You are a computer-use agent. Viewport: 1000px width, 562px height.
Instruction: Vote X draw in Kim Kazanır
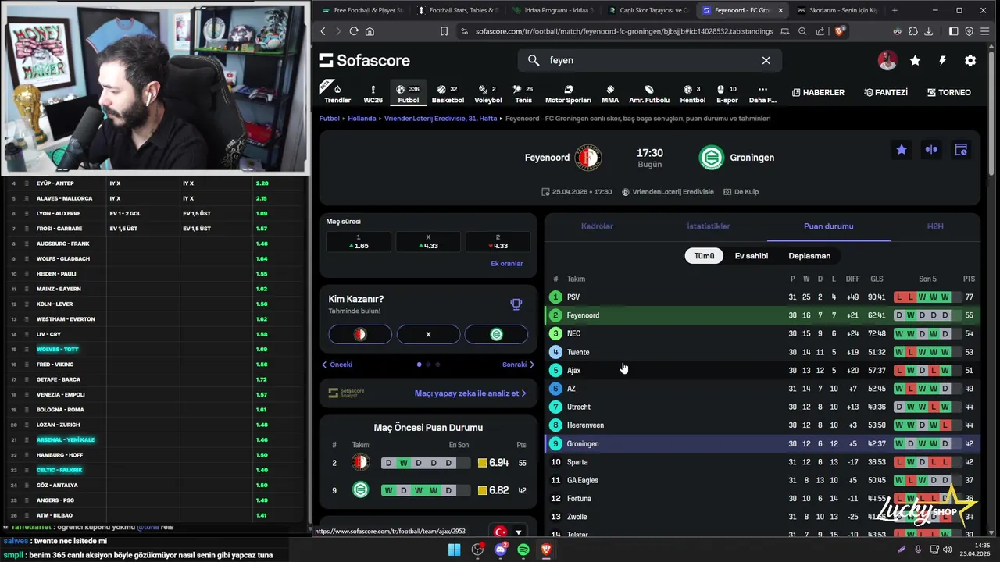[428, 334]
